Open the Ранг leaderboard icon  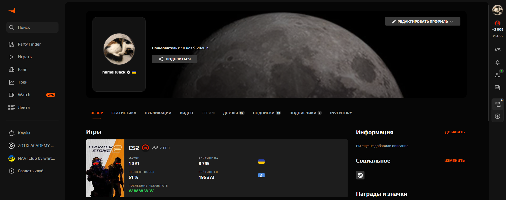pyautogui.click(x=12, y=70)
